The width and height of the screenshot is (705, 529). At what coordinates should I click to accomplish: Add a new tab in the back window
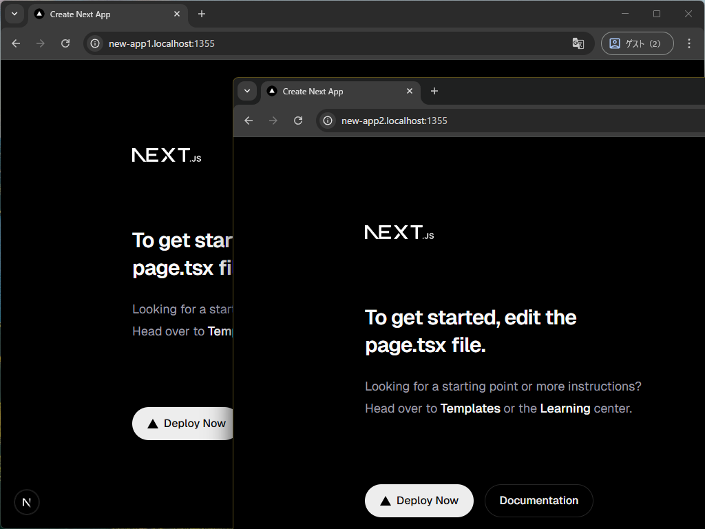pos(202,14)
